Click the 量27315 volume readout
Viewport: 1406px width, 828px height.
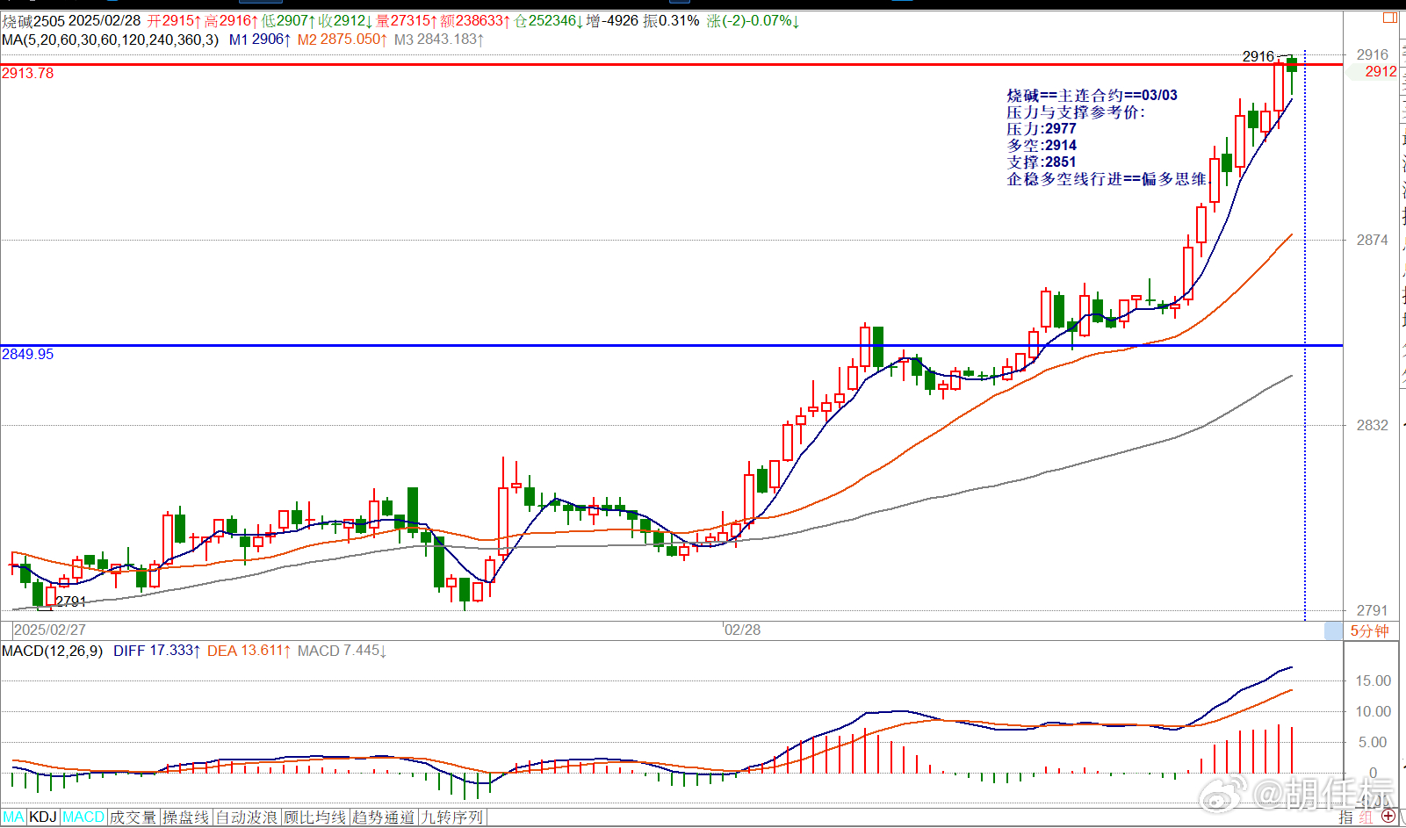pos(407,20)
